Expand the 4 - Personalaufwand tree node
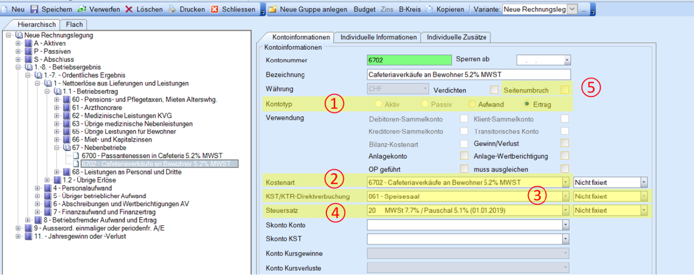 tap(38, 188)
